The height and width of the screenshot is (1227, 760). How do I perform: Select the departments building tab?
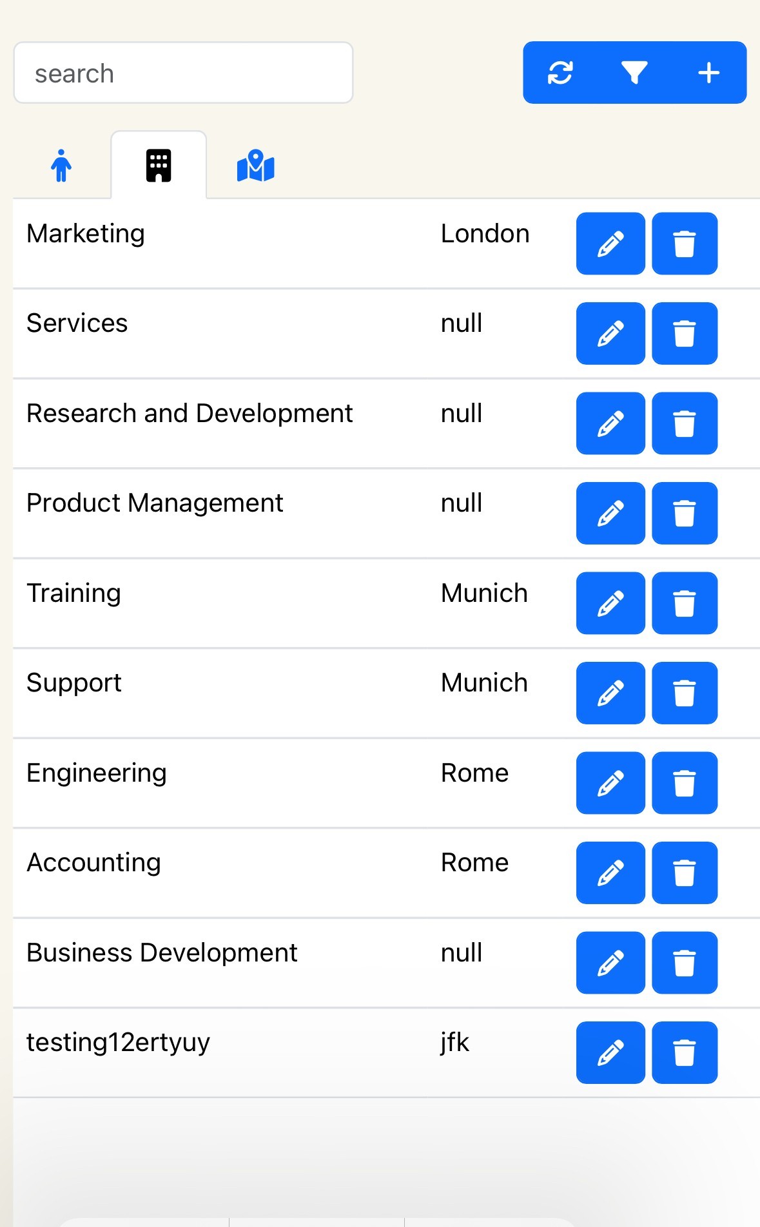[x=159, y=166]
